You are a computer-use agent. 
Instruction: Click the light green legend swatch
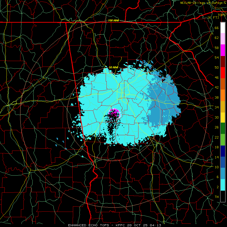(223, 140)
